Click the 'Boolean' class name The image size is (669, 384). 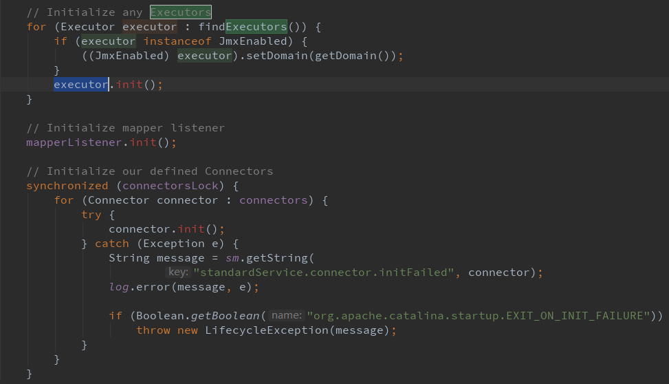point(160,316)
